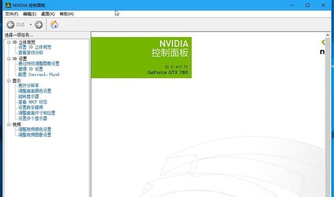Open 更改分辨率 link
Screen dimensions: 334x197
point(29,85)
